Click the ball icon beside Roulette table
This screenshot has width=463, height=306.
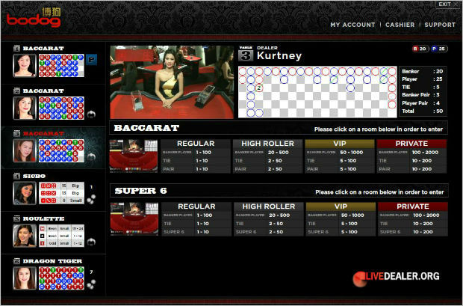91,242
